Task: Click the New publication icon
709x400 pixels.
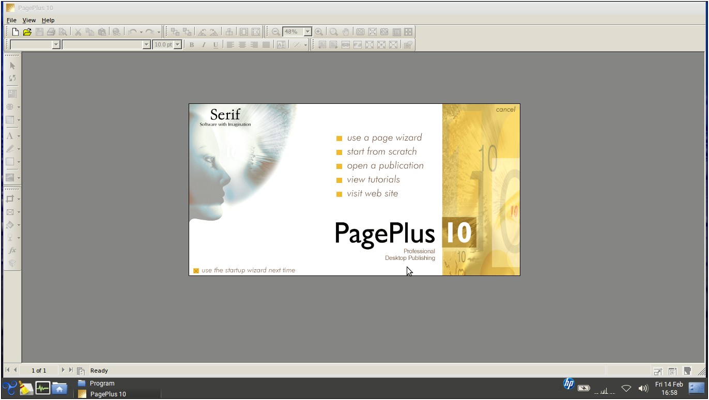Action: coord(16,32)
